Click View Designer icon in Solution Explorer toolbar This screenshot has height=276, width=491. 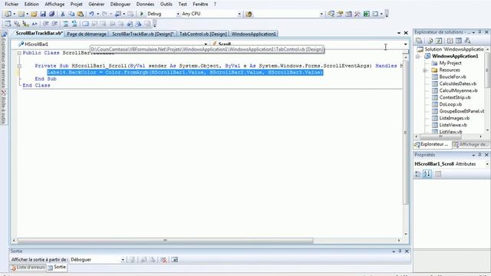point(459,41)
